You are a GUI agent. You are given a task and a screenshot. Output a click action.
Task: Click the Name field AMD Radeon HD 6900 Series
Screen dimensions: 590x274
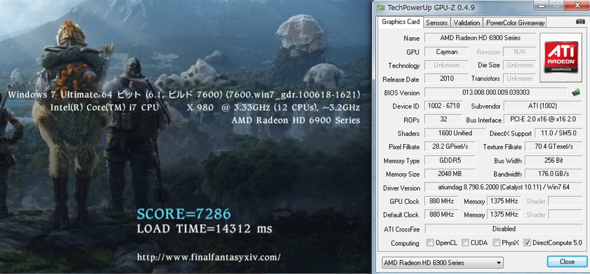(480, 38)
